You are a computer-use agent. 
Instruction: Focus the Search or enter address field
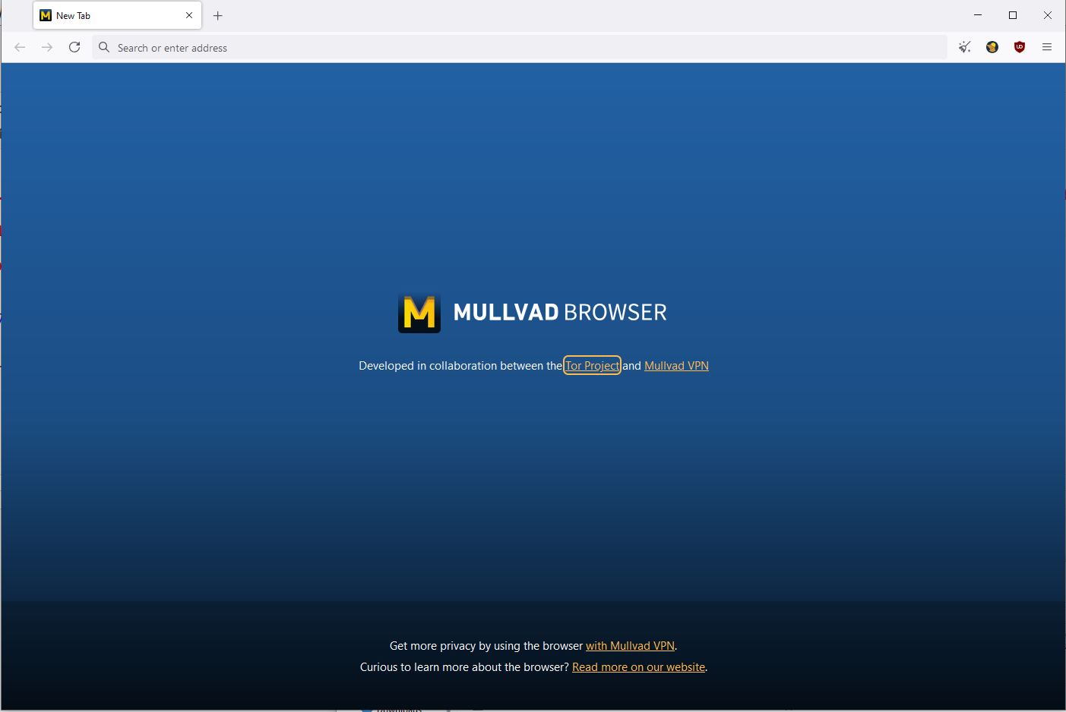(520, 47)
